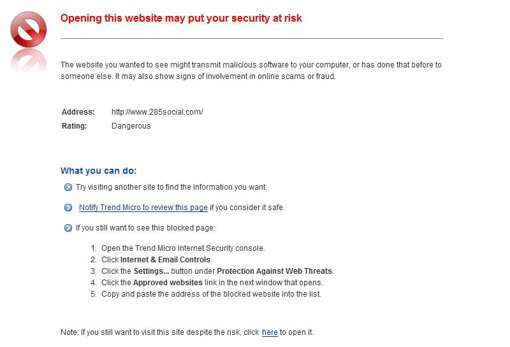Click the paragraph describing malicious software risk

pos(251,71)
